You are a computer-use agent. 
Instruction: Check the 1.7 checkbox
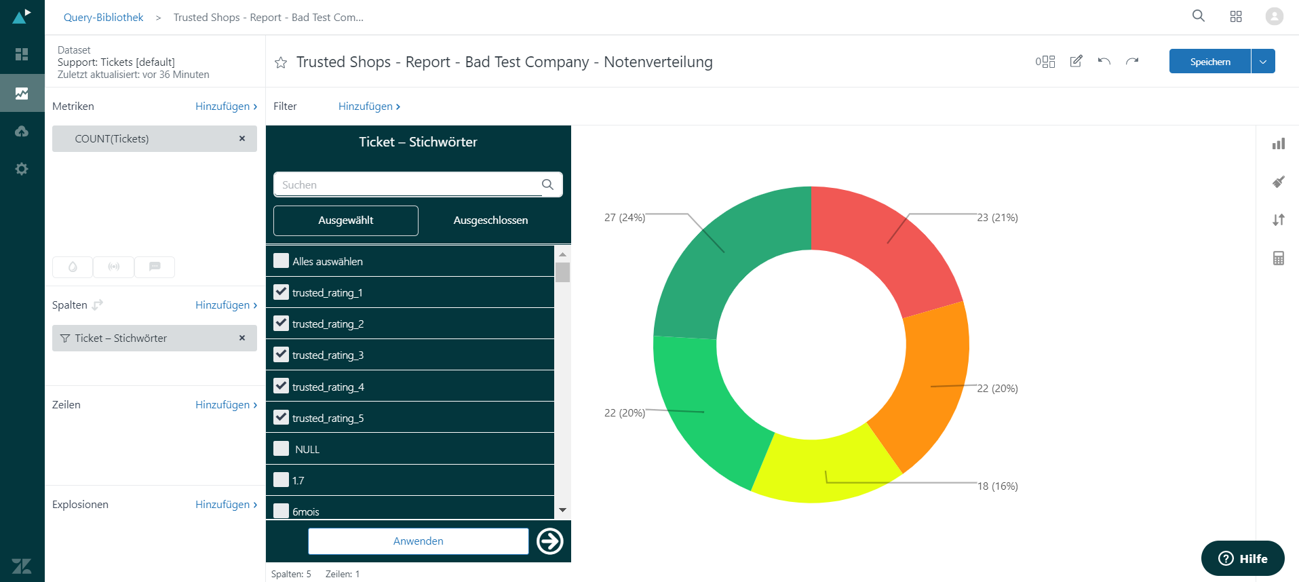[x=281, y=480]
